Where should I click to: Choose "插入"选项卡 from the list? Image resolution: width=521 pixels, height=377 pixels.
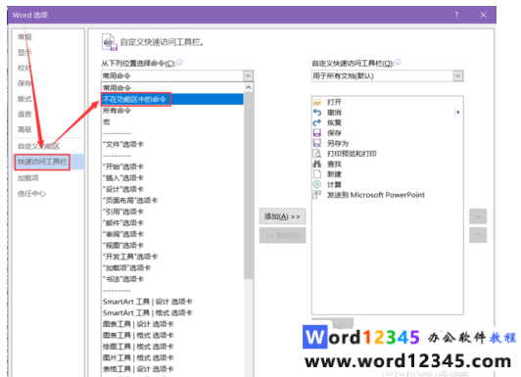tap(172, 177)
